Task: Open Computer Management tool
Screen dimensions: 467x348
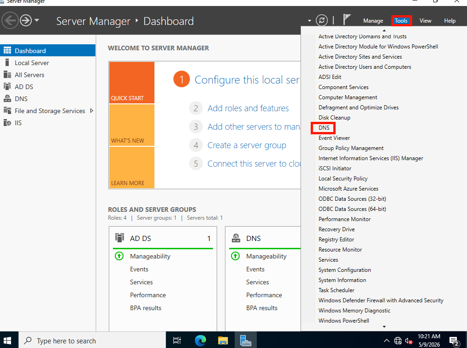Action: (348, 97)
